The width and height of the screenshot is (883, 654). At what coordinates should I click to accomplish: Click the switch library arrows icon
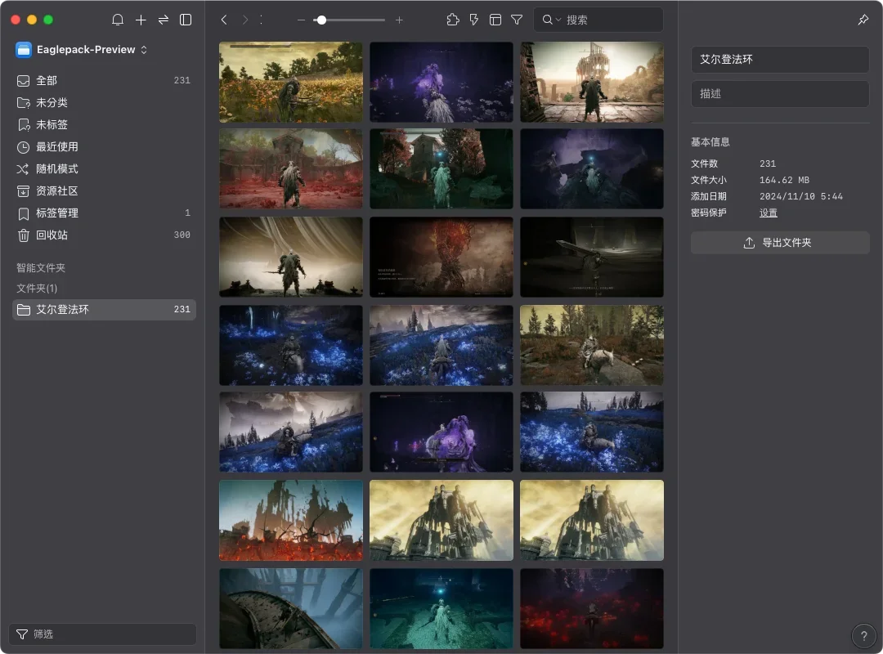coord(164,20)
